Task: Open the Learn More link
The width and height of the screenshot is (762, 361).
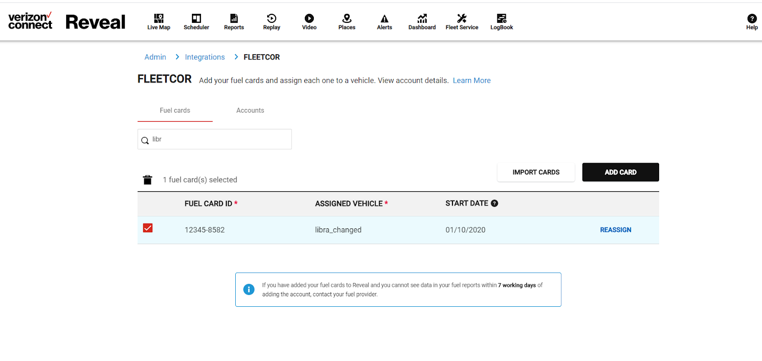Action: (471, 80)
